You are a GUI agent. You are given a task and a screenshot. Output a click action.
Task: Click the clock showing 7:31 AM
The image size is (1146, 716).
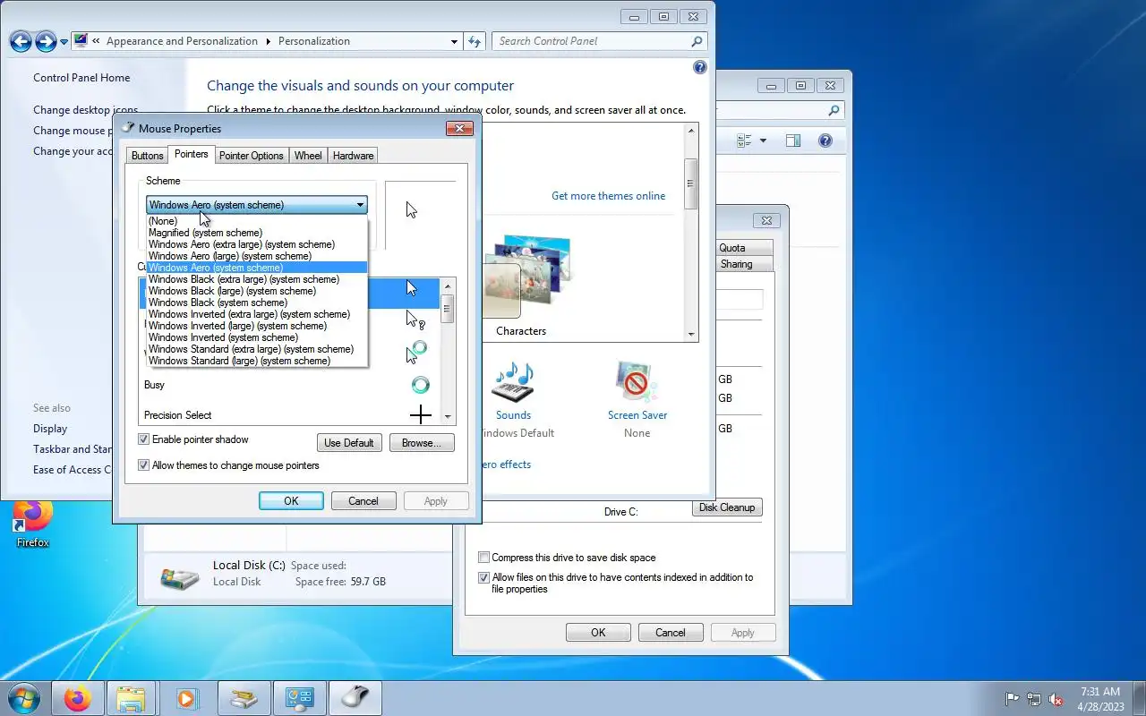tap(1100, 692)
